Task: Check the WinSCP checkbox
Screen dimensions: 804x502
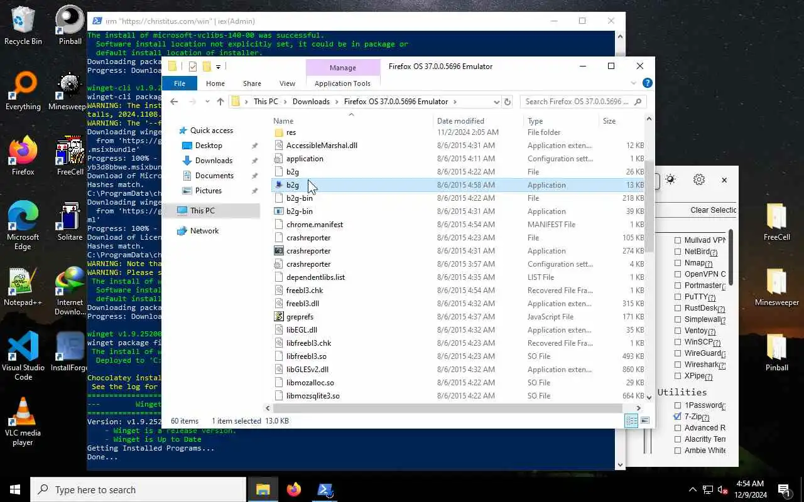Action: pos(678,342)
